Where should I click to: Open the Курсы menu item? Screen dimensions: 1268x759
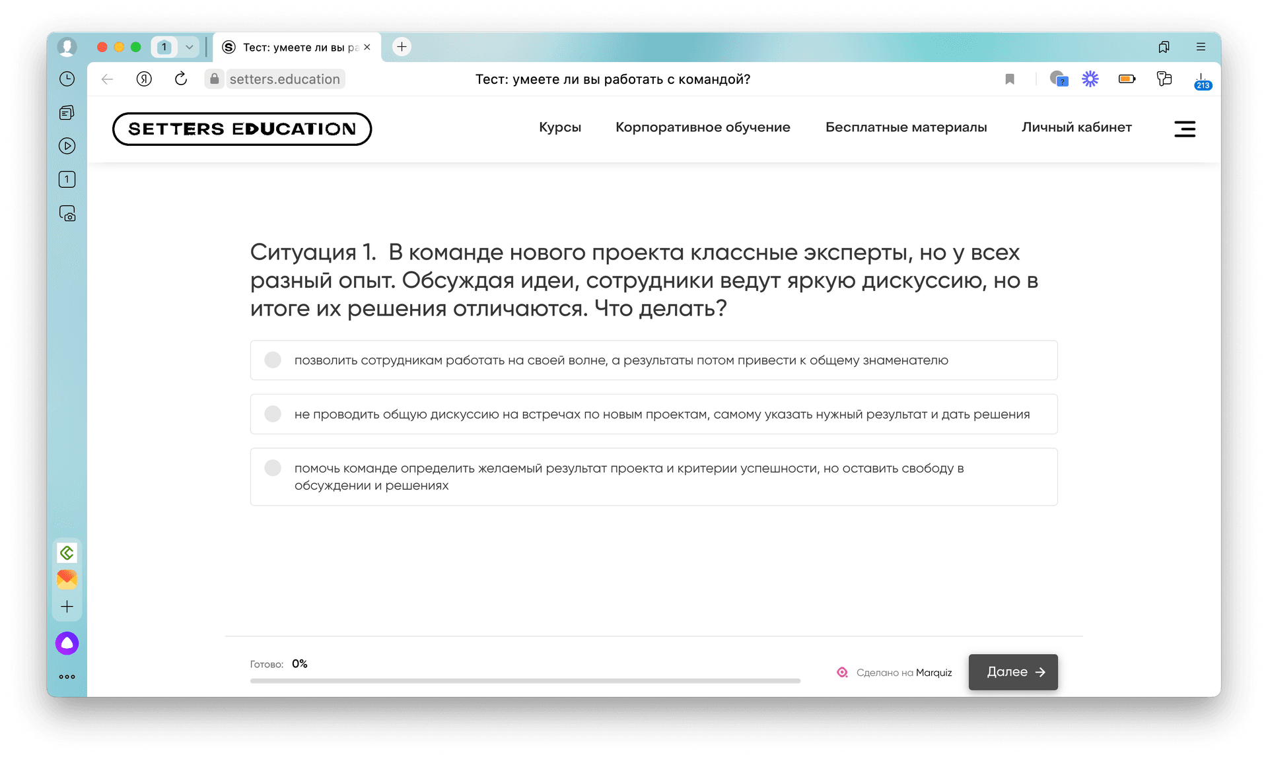(559, 127)
